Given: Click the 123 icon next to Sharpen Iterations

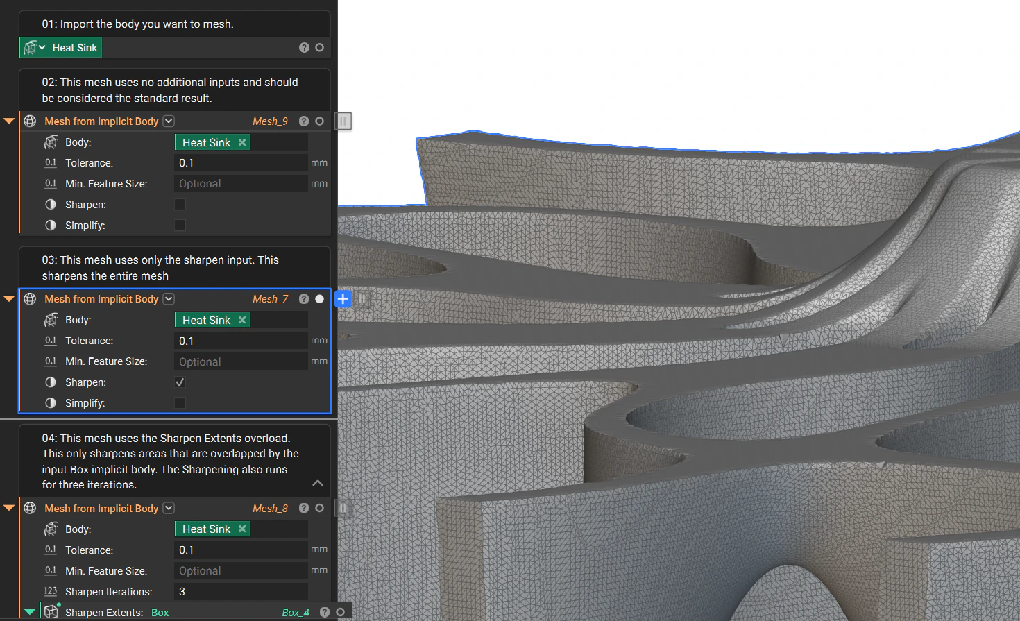Looking at the screenshot, I should 51,591.
